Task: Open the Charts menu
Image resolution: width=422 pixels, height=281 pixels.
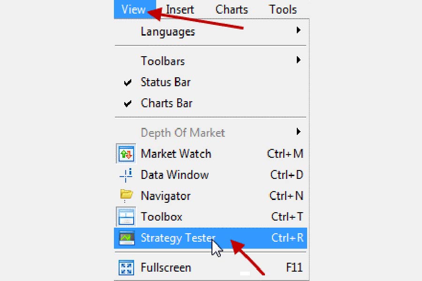Action: point(232,9)
